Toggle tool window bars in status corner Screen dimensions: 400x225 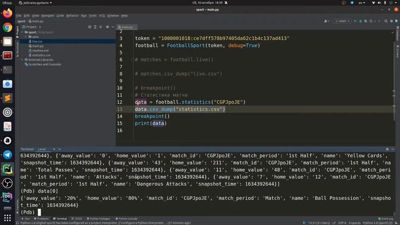(x=17, y=222)
